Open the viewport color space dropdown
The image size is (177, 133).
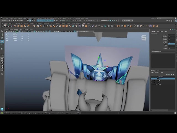pyautogui.click(x=84, y=31)
